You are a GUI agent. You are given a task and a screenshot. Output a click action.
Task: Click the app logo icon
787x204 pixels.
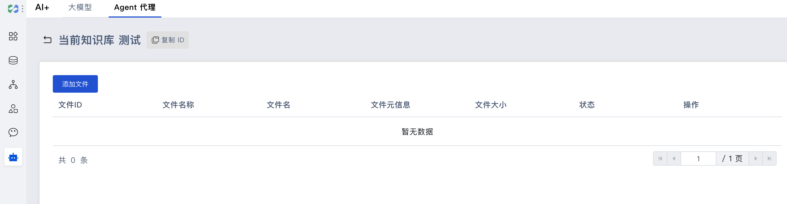click(x=13, y=9)
